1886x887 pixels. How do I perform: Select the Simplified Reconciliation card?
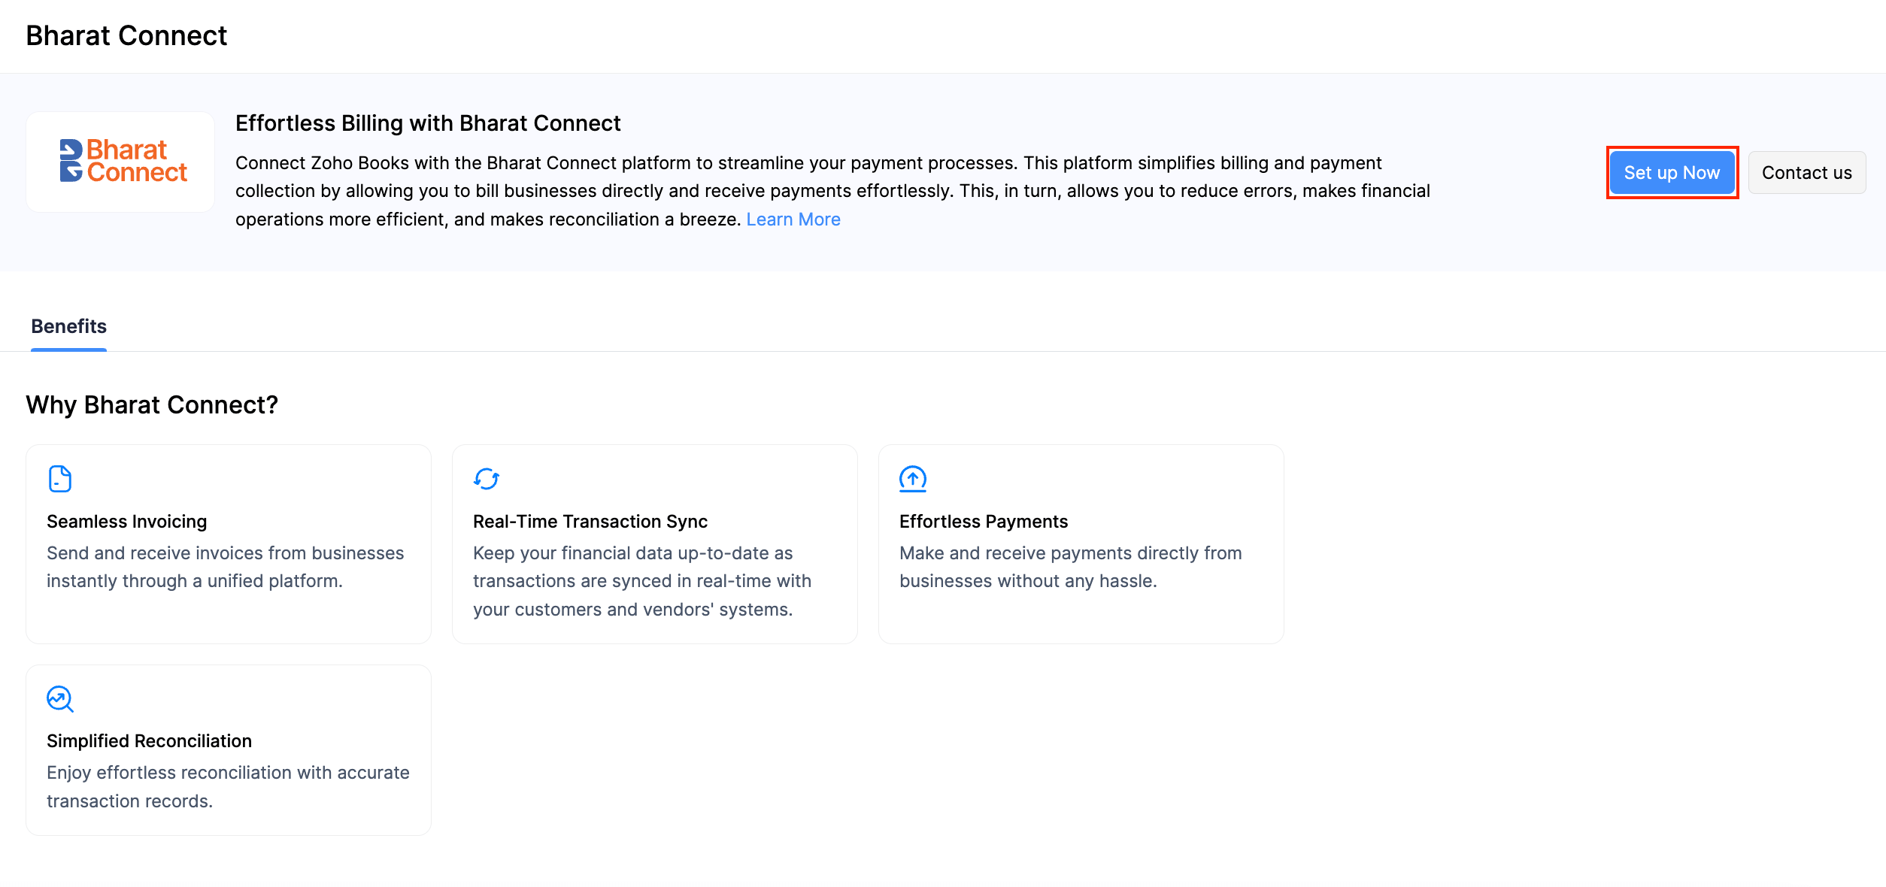pyautogui.click(x=228, y=749)
